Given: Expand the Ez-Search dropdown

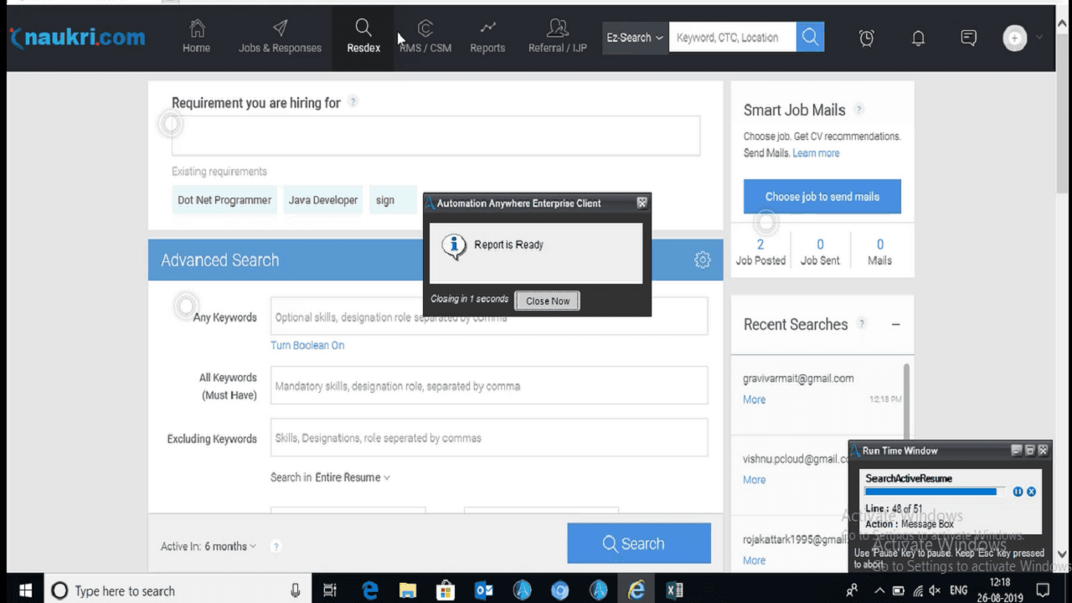Looking at the screenshot, I should pyautogui.click(x=635, y=38).
